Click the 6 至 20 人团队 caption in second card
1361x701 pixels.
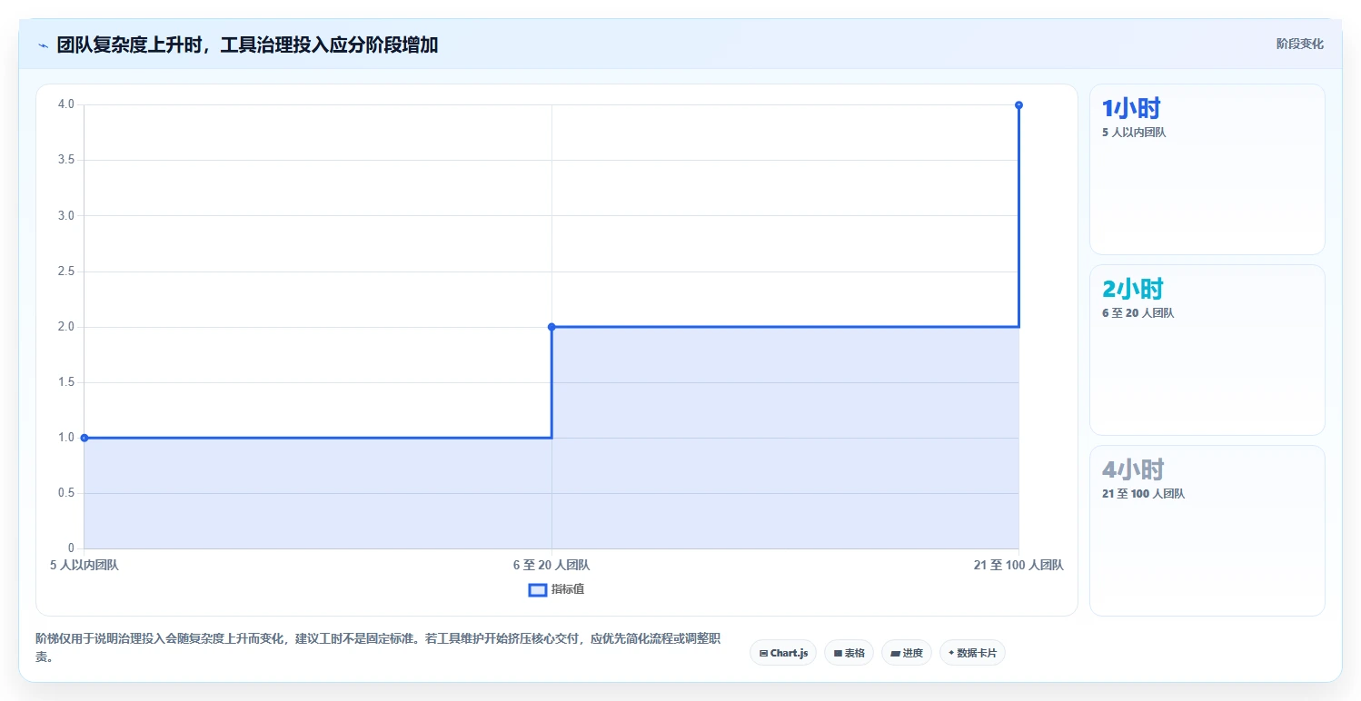[x=1138, y=313]
